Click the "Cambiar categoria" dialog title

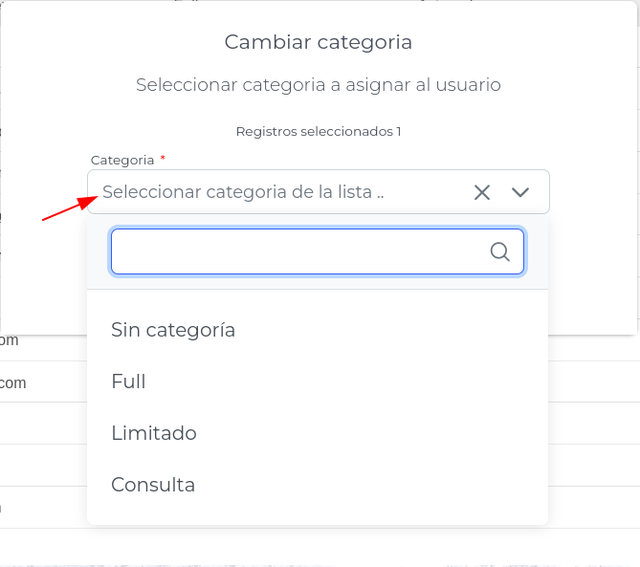pyautogui.click(x=319, y=42)
